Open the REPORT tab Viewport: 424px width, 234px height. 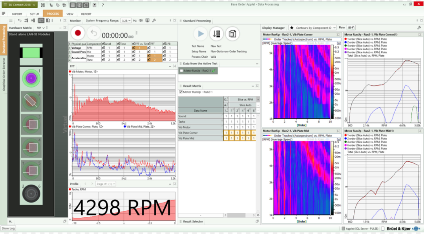click(x=86, y=14)
